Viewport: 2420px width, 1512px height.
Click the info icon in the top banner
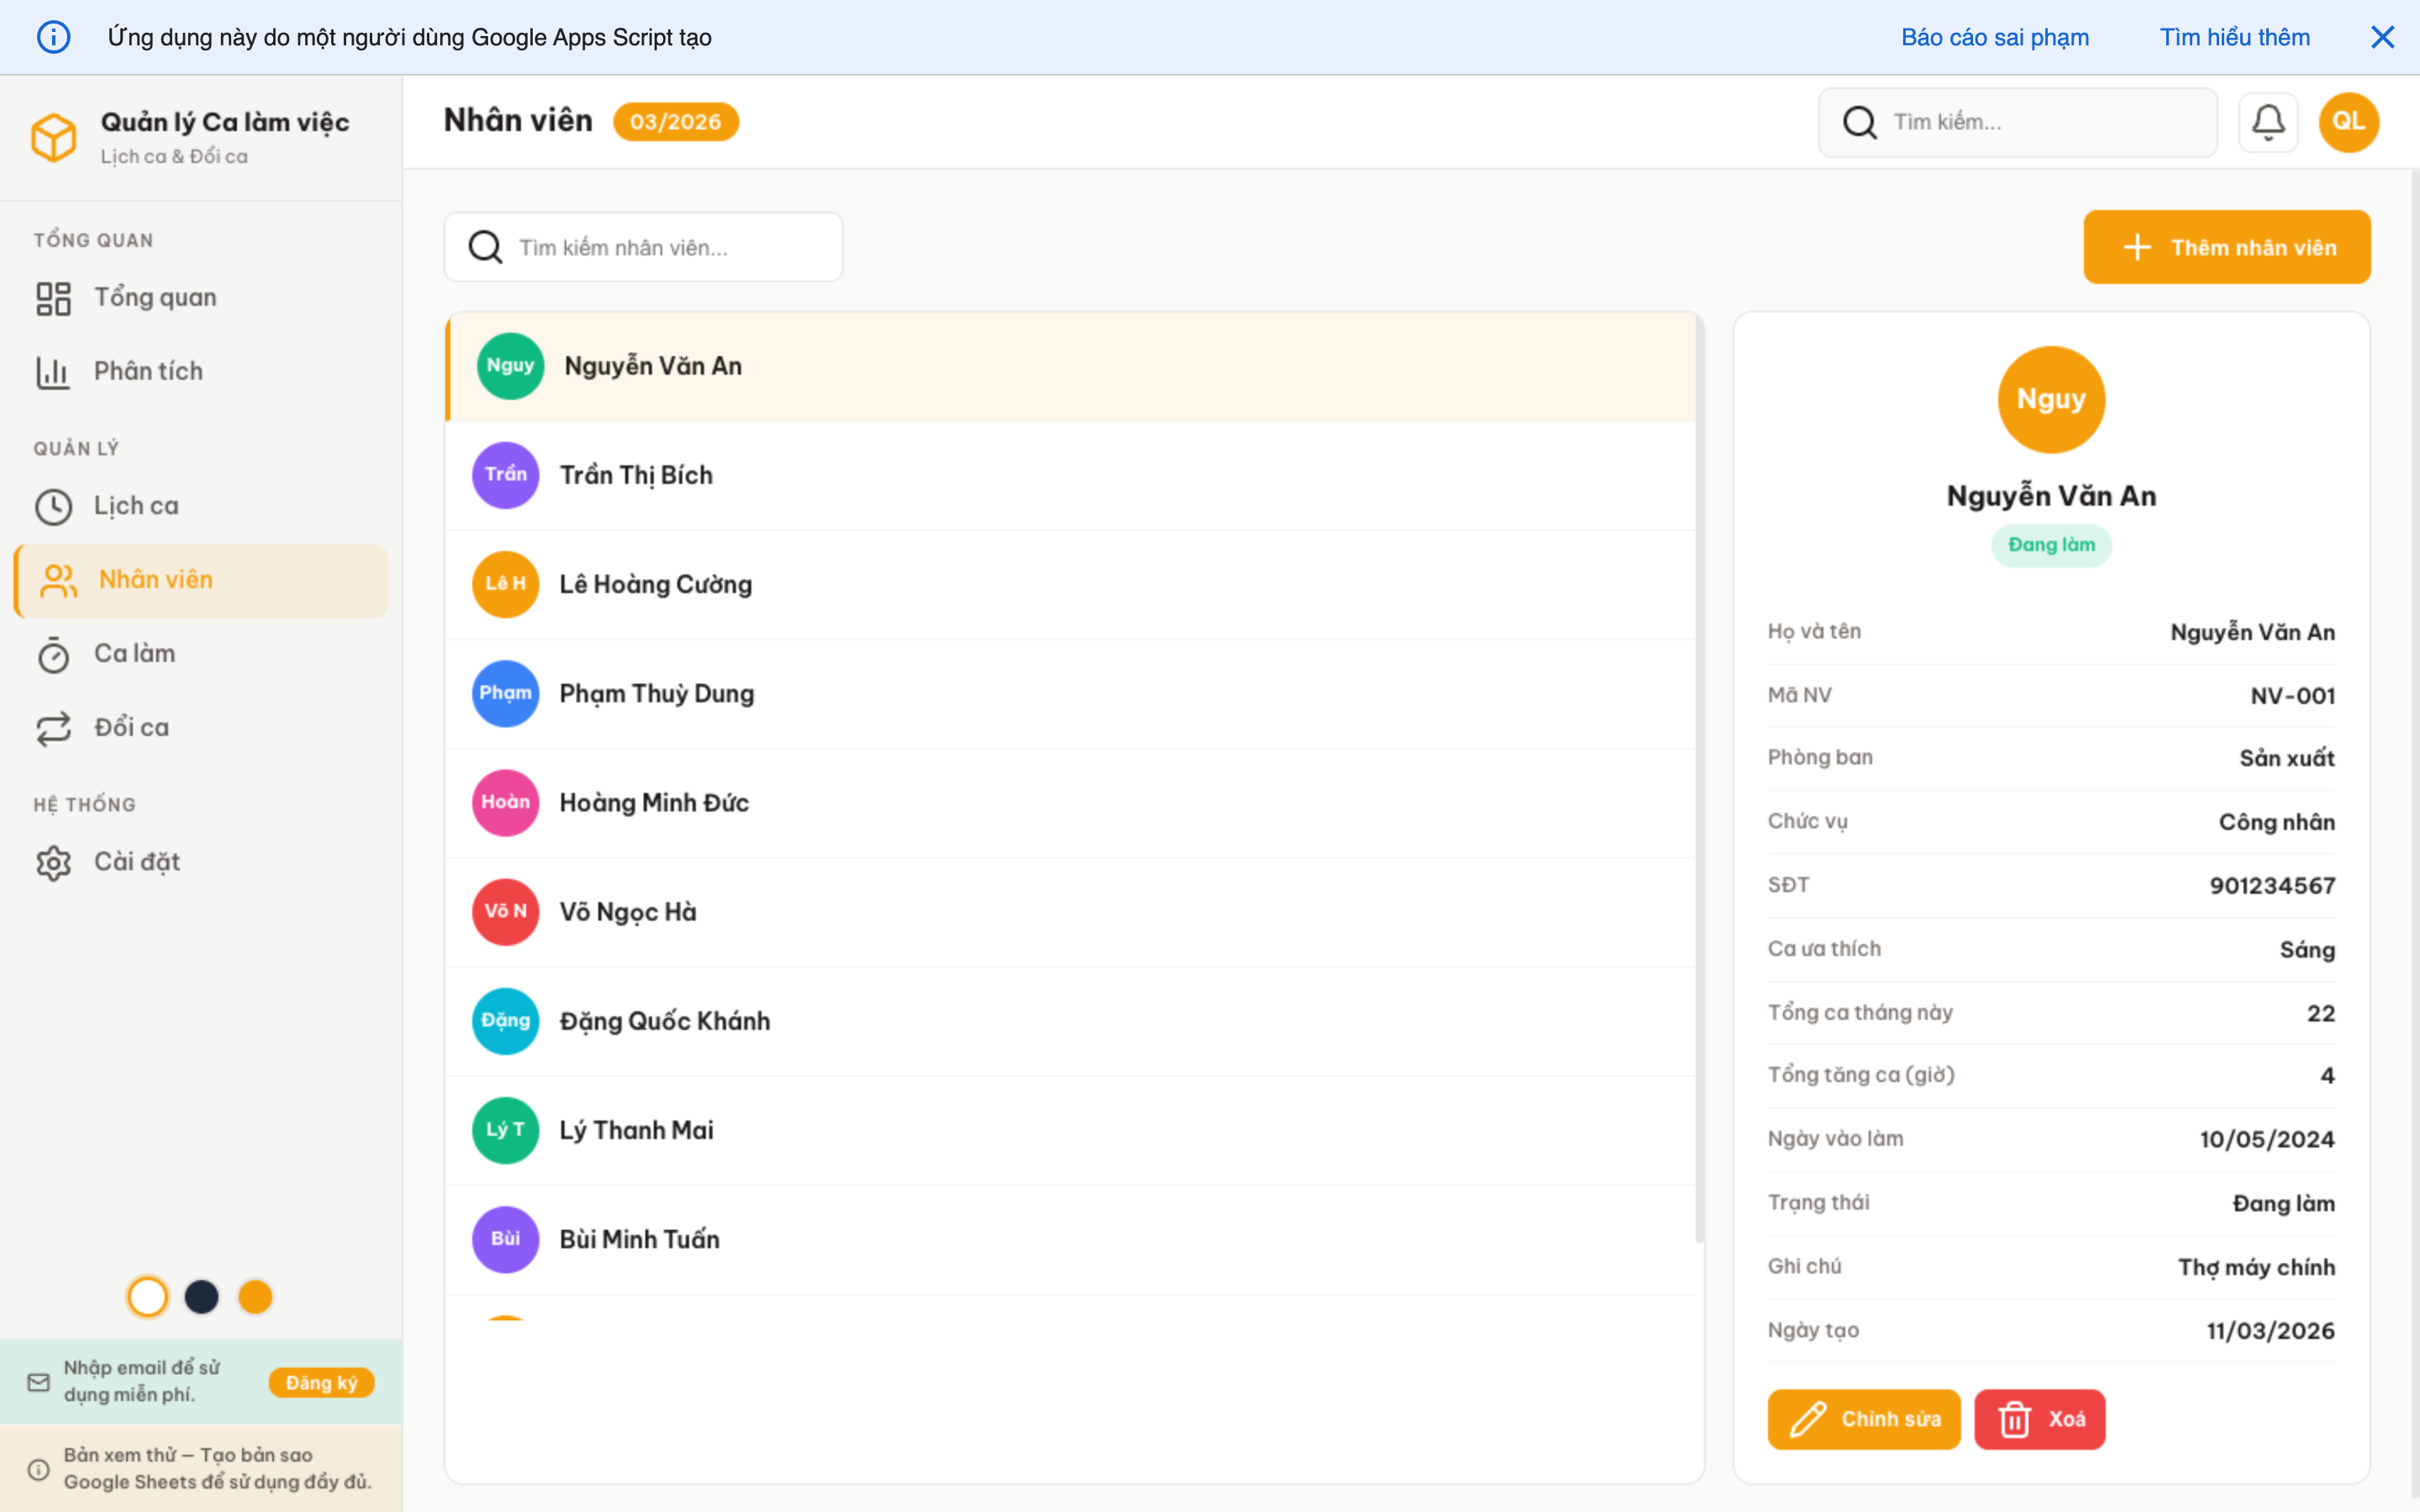pyautogui.click(x=54, y=36)
